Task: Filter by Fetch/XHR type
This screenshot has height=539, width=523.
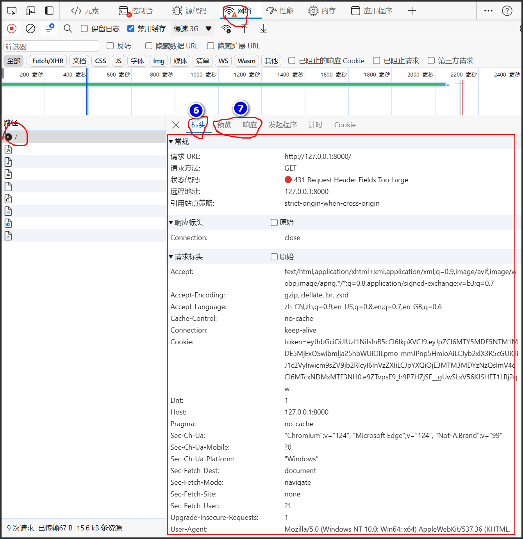Action: pyautogui.click(x=48, y=61)
